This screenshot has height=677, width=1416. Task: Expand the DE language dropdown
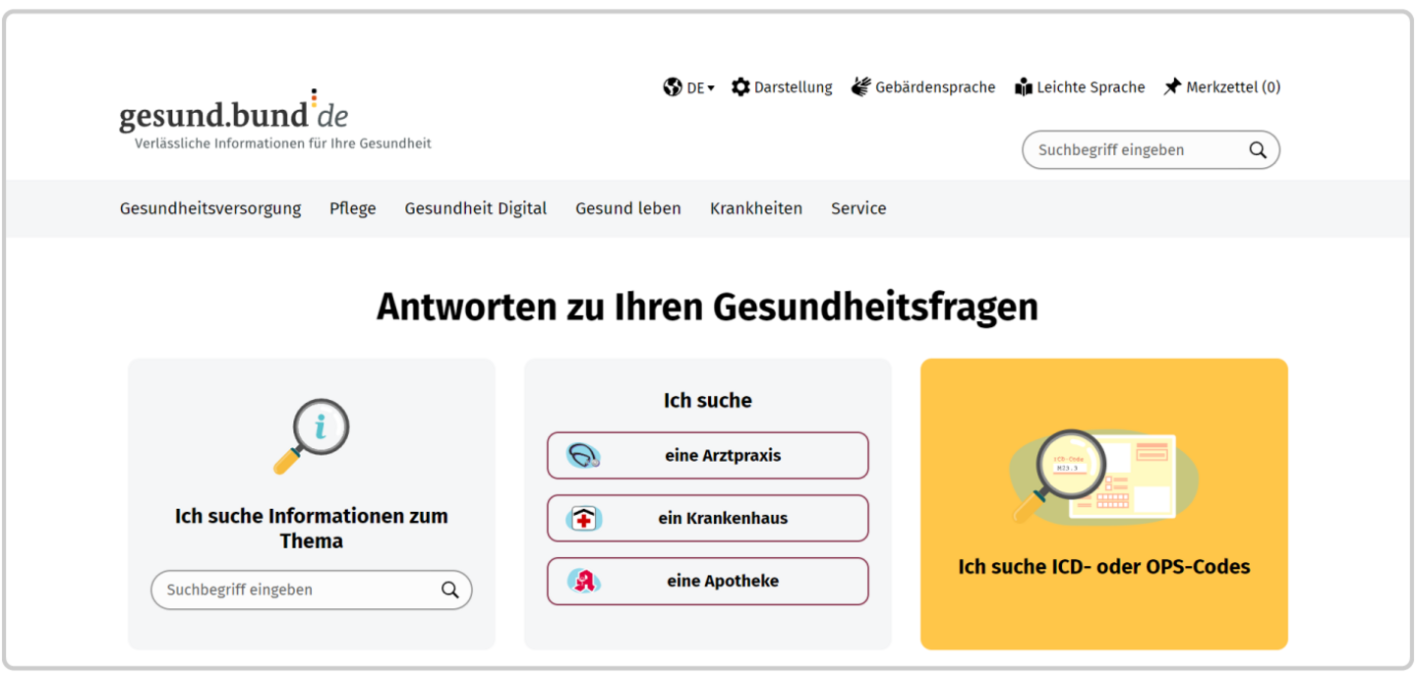pyautogui.click(x=700, y=88)
